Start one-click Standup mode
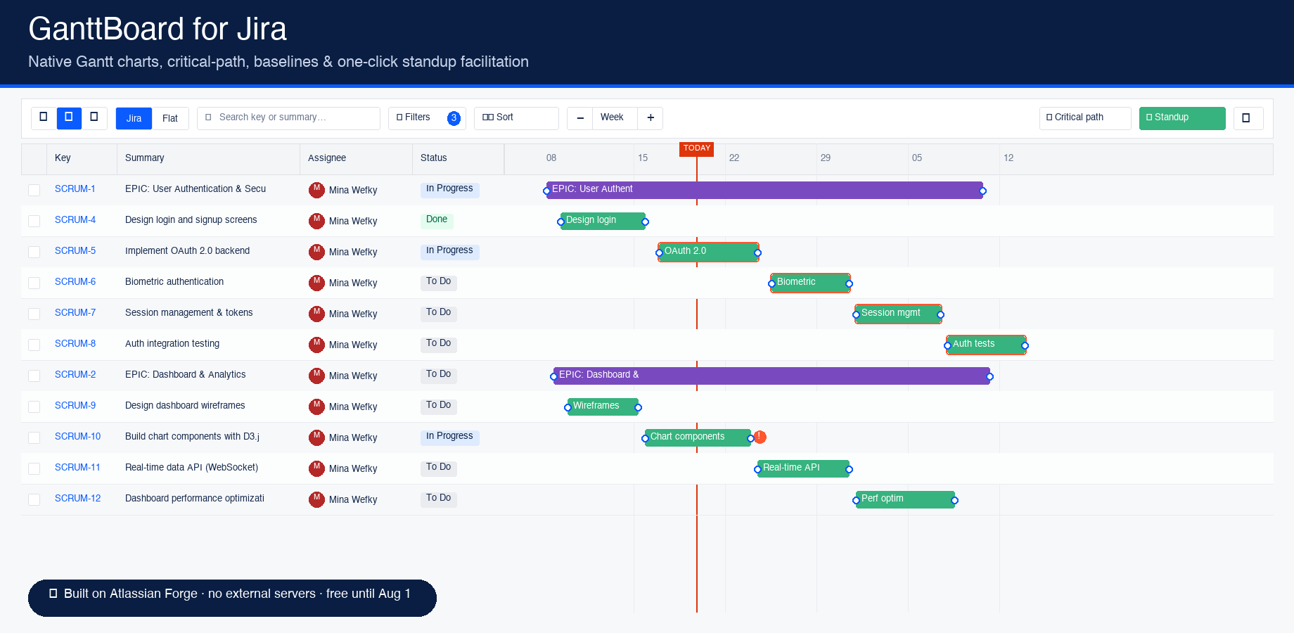 (x=1181, y=118)
